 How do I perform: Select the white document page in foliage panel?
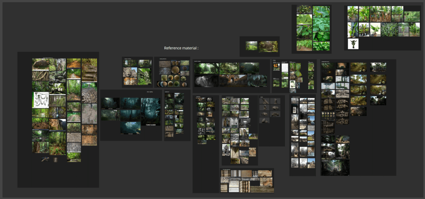(x=285, y=68)
